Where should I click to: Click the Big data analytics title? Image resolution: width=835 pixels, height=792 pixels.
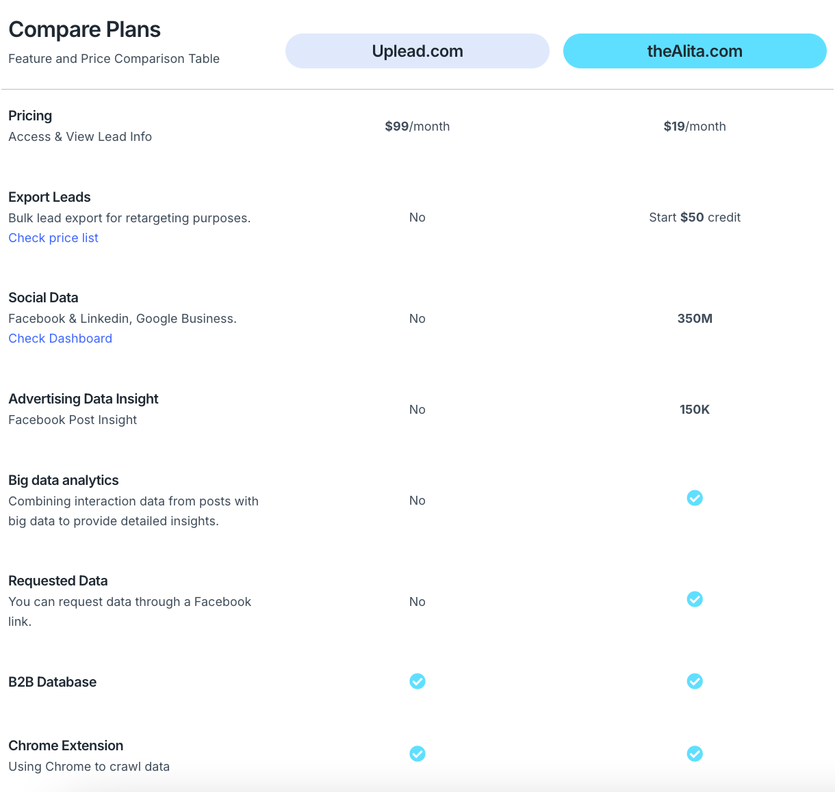(64, 480)
